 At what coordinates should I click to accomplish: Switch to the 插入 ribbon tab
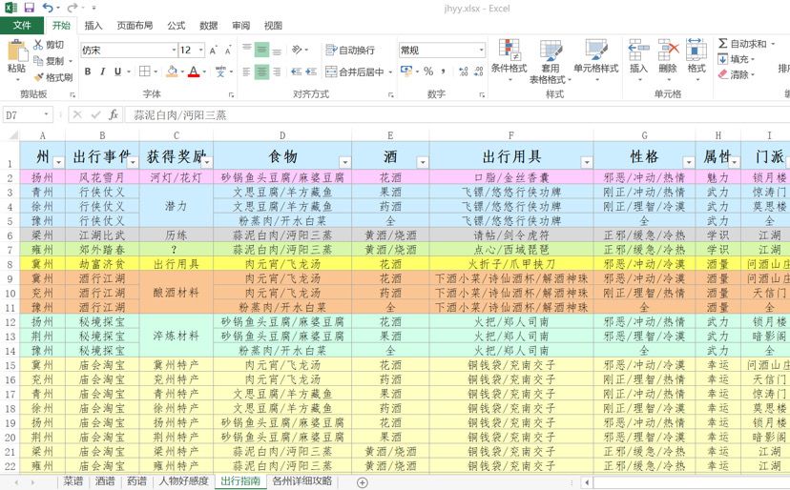point(94,25)
